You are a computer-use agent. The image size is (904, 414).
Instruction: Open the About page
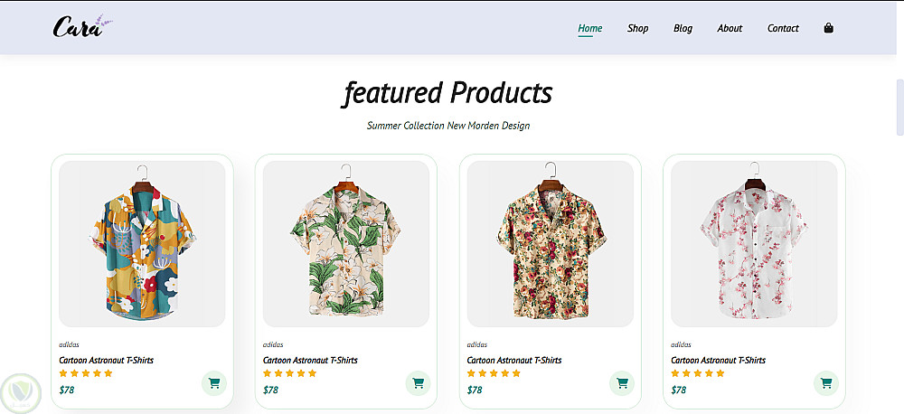coord(730,28)
